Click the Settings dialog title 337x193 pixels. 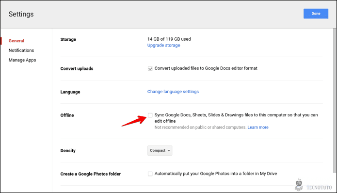click(x=21, y=14)
